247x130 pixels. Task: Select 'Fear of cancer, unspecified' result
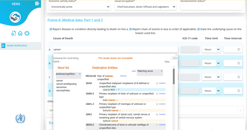(x=105, y=78)
